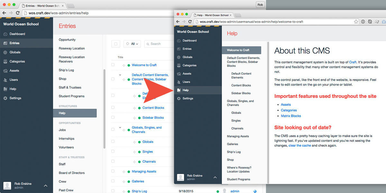386x193 pixels.
Task: Collapse Default Content Elements entry group
Action: pyautogui.click(x=120, y=75)
